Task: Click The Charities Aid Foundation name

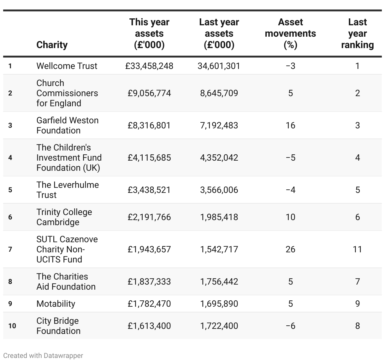Action: [x=66, y=281]
